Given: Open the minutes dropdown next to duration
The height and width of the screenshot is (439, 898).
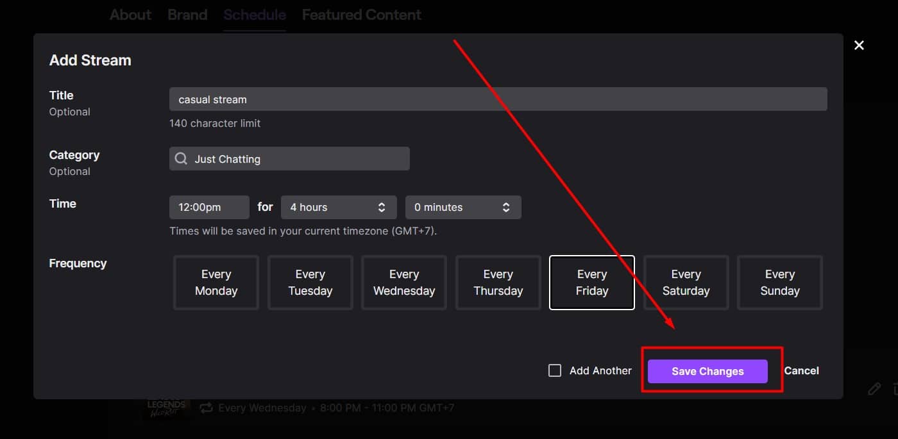Looking at the screenshot, I should 463,207.
